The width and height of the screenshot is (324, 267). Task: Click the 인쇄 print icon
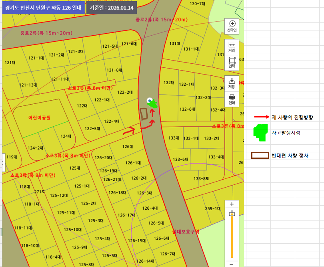click(232, 99)
